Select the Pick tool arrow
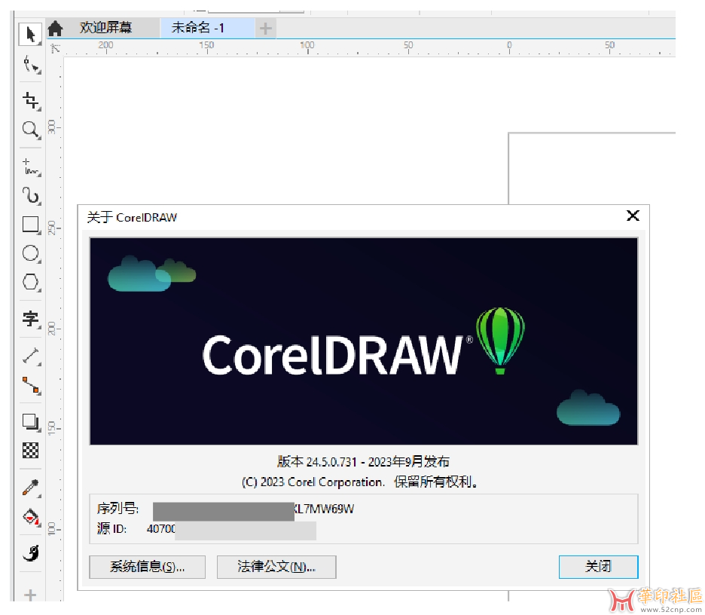The image size is (705, 615). [30, 34]
